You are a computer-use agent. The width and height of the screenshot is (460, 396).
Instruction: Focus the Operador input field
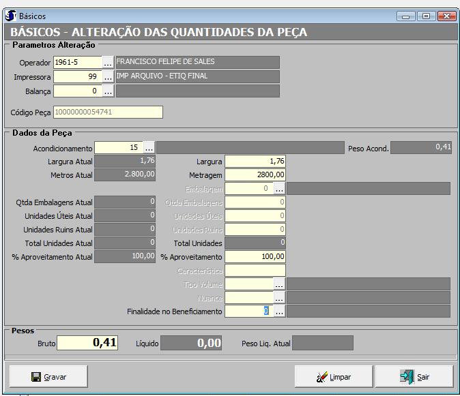[77, 63]
